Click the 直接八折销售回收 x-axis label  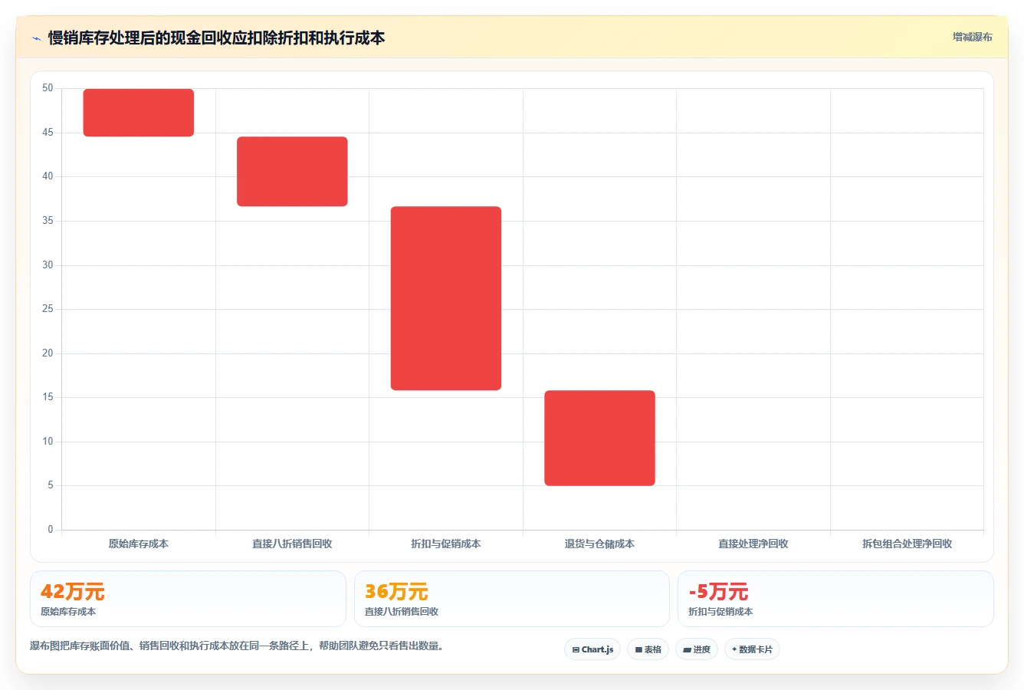pyautogui.click(x=292, y=544)
